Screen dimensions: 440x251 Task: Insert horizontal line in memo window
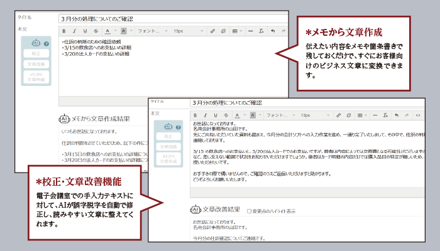pyautogui.click(x=251, y=31)
